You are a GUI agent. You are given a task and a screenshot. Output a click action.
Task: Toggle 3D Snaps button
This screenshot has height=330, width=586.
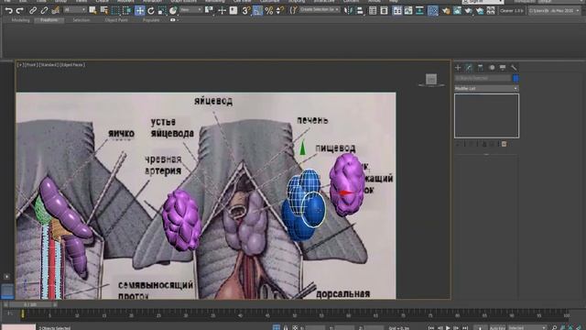246,10
